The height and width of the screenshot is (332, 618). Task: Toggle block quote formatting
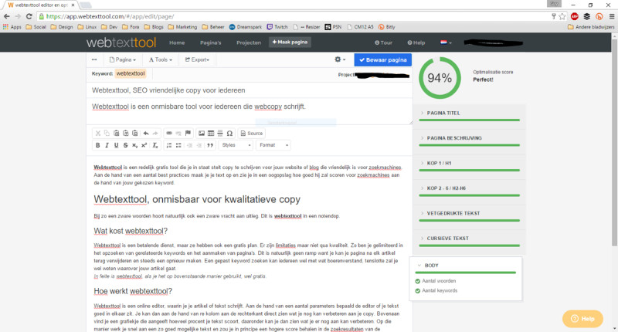tap(210, 145)
